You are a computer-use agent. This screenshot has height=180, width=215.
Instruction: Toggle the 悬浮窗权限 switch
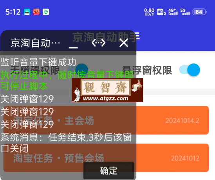tap(190, 70)
